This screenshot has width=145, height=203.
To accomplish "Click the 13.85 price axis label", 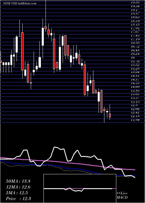I will [135, 90].
